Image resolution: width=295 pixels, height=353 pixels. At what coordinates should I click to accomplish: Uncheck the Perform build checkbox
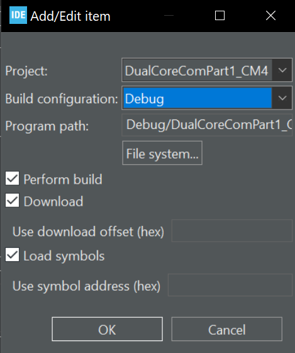pyautogui.click(x=13, y=179)
